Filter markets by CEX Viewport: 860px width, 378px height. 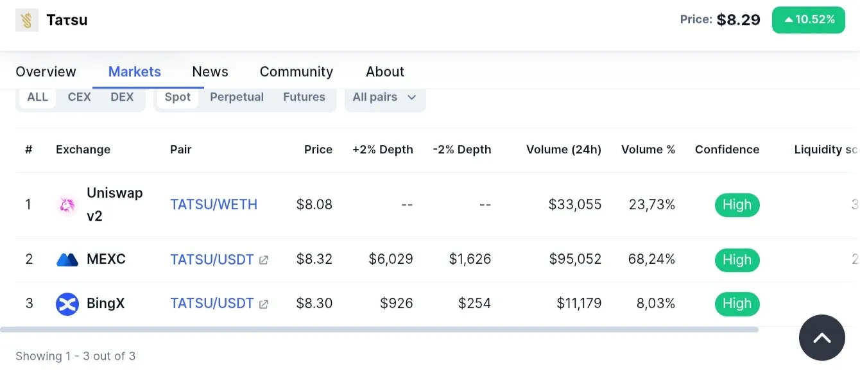80,97
